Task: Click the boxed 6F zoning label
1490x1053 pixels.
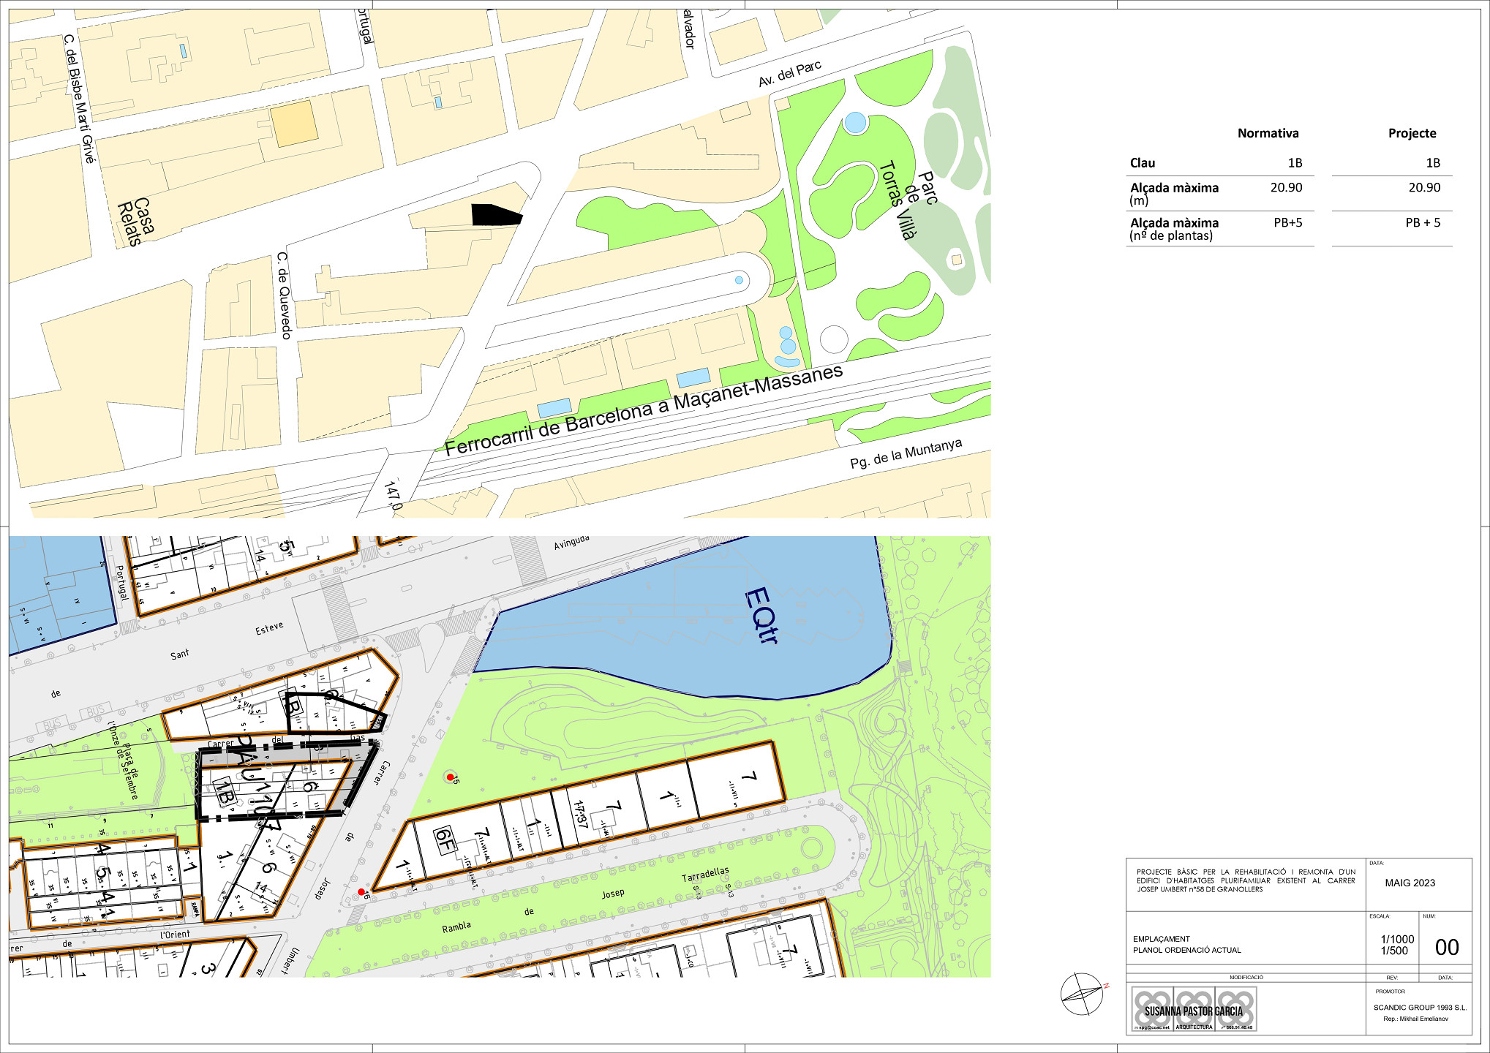Action: tap(444, 841)
